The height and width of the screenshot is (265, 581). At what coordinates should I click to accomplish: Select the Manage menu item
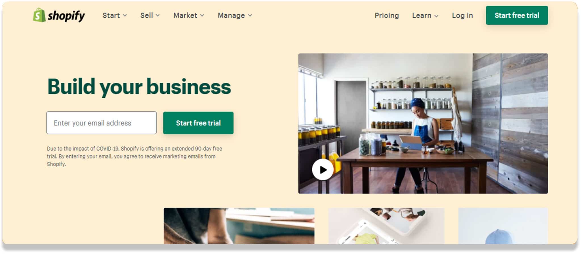pos(231,15)
